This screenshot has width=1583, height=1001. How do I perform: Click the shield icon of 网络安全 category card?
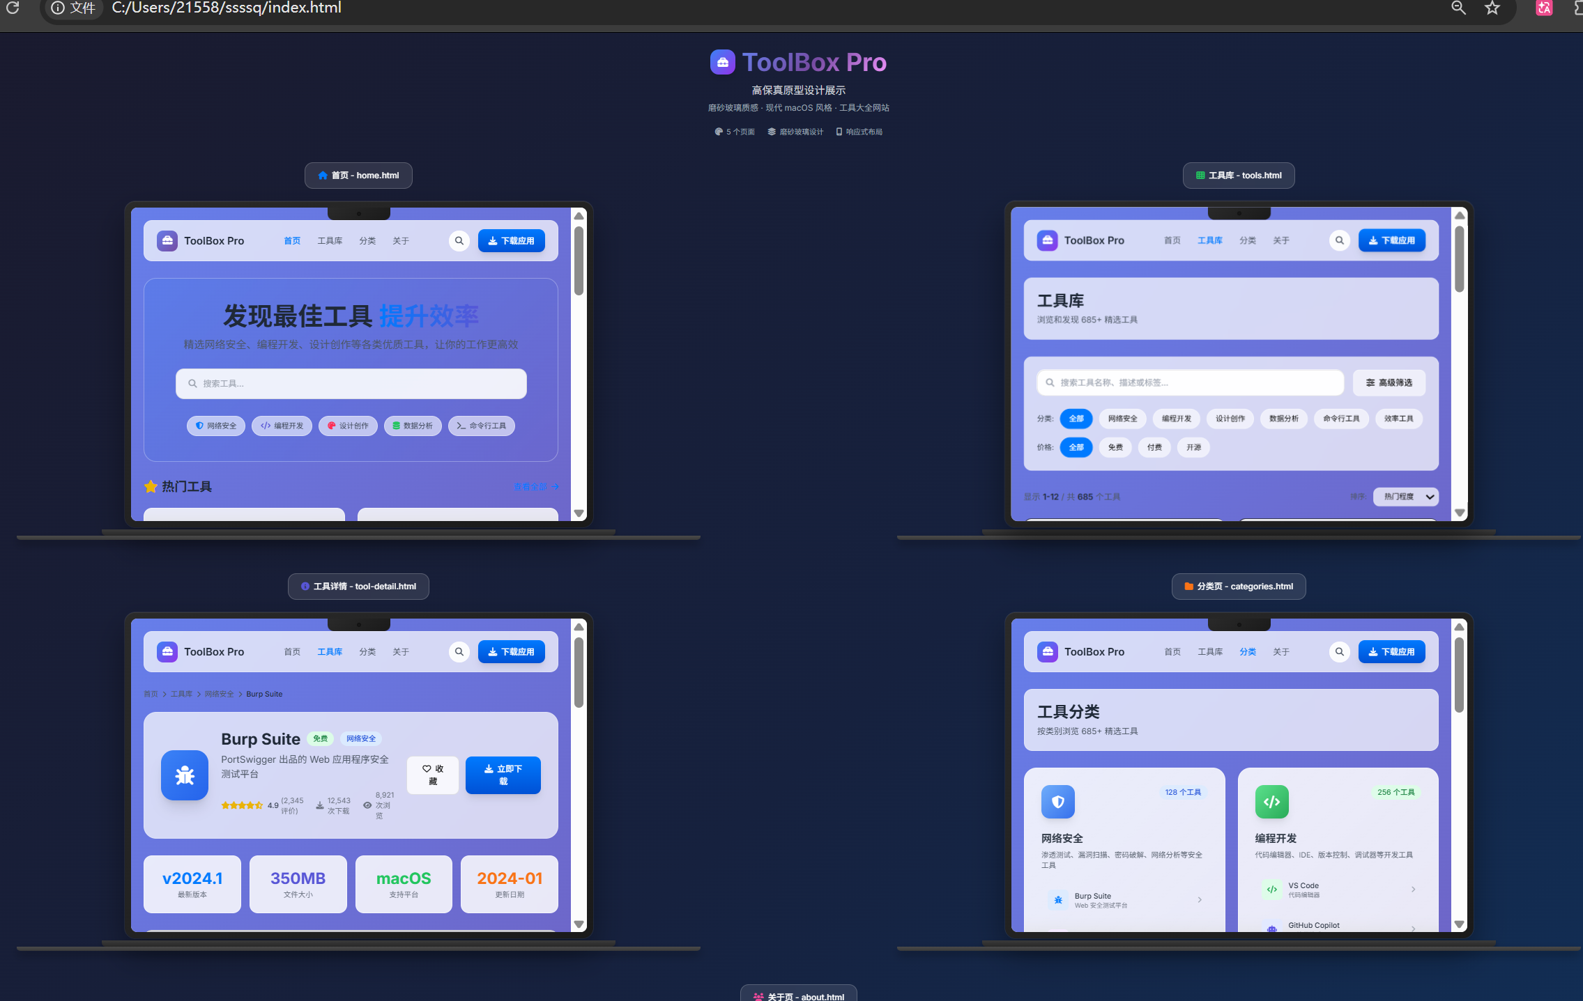pyautogui.click(x=1057, y=802)
